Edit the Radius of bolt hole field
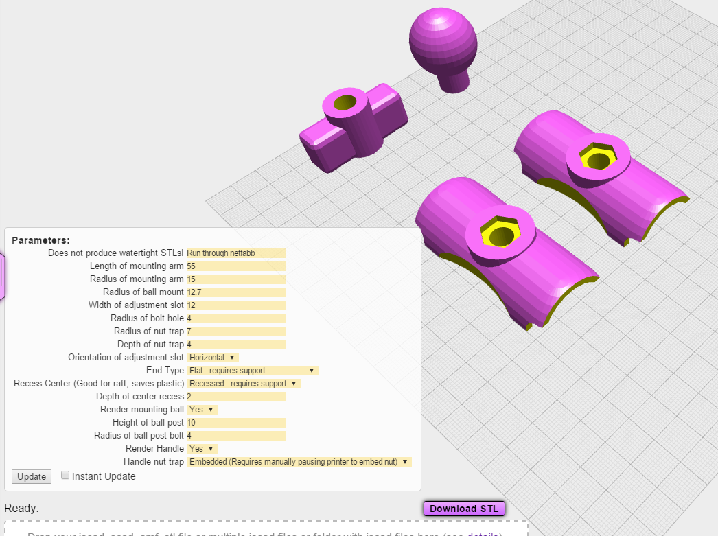The width and height of the screenshot is (718, 536). coord(236,318)
